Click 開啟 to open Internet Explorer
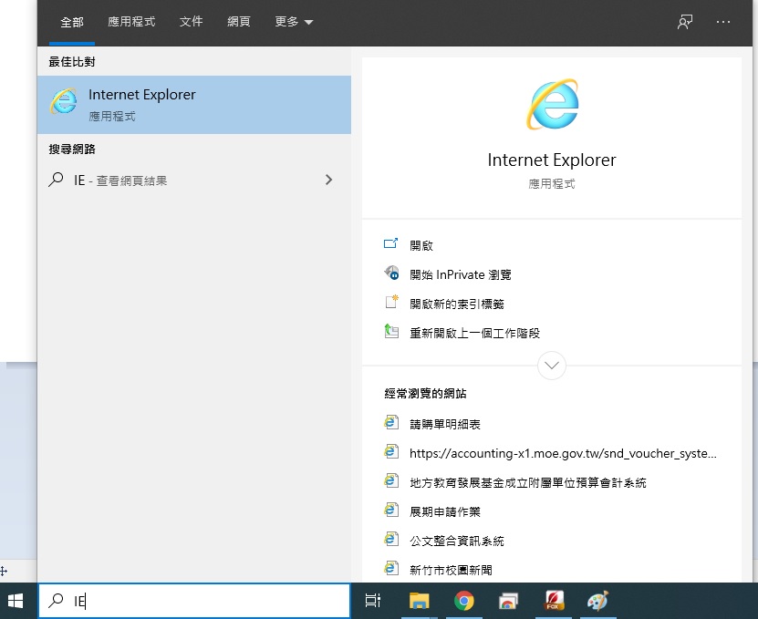The height and width of the screenshot is (619, 758). pos(421,245)
